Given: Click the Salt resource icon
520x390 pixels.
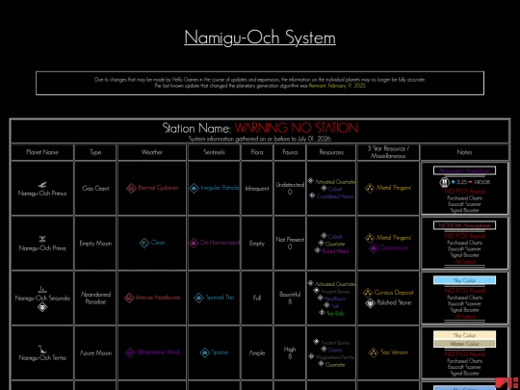Looking at the screenshot, I should (x=326, y=305).
